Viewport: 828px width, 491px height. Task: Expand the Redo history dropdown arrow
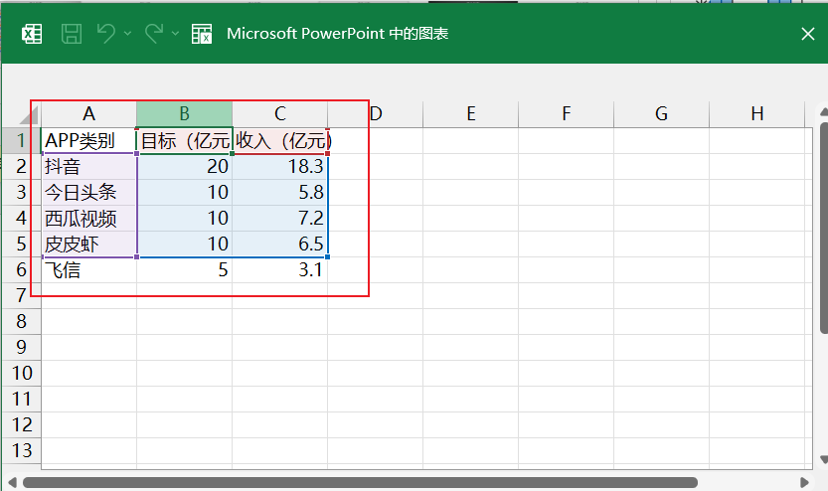[175, 34]
